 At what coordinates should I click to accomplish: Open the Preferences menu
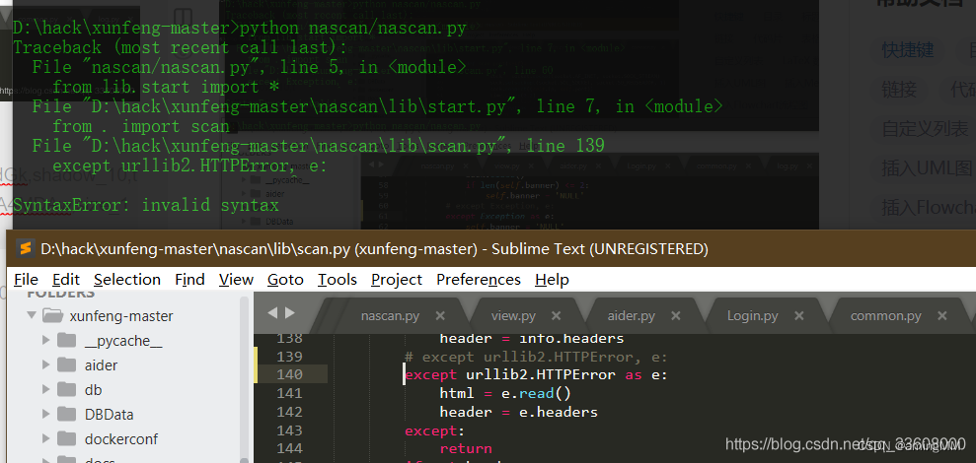[478, 280]
